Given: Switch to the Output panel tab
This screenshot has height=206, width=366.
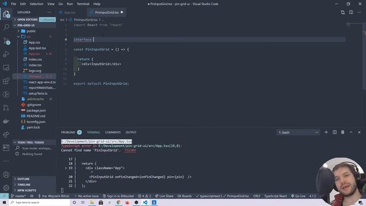Looking at the screenshot, I should click(131, 132).
